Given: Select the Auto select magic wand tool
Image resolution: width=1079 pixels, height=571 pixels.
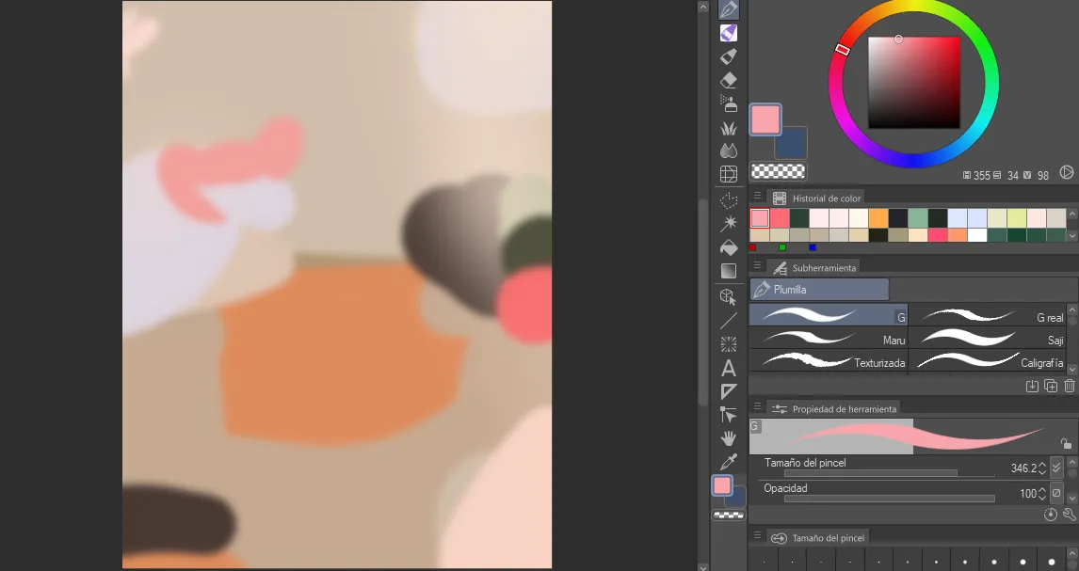Looking at the screenshot, I should (x=728, y=223).
